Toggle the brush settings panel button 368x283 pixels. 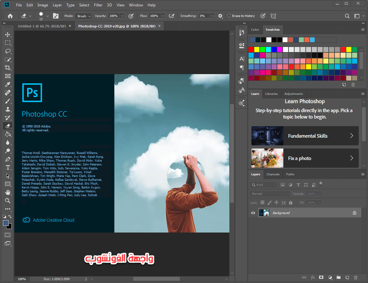click(56, 16)
